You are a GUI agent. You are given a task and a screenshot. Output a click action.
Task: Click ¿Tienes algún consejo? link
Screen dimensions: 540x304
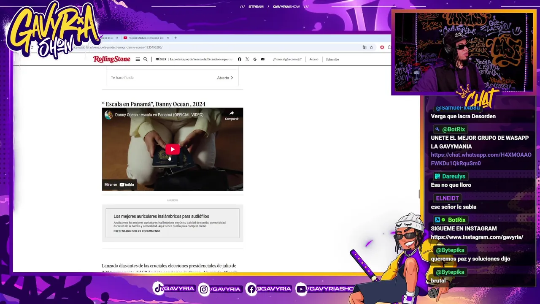(287, 59)
